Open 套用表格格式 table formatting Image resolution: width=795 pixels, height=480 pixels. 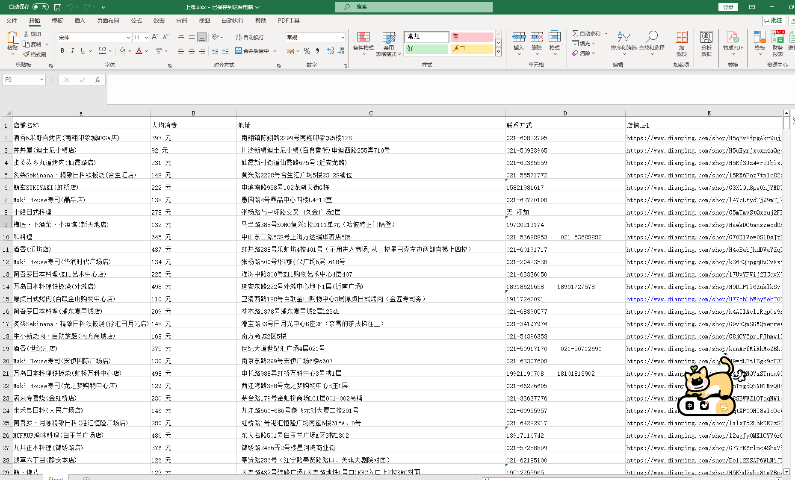388,44
